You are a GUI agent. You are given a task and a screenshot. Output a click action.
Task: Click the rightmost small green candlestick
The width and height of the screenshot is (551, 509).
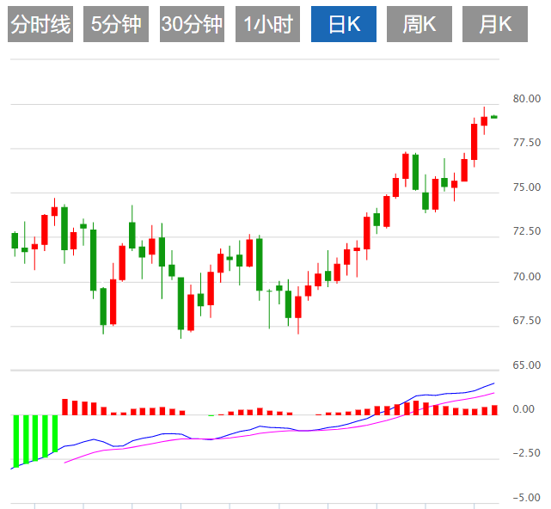pyautogui.click(x=494, y=117)
